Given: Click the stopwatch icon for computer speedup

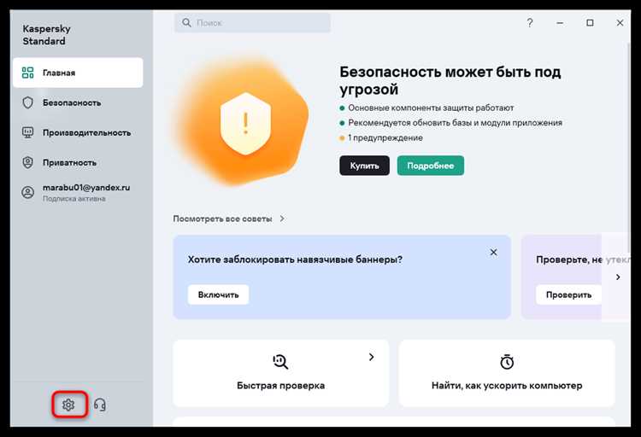Looking at the screenshot, I should (507, 361).
